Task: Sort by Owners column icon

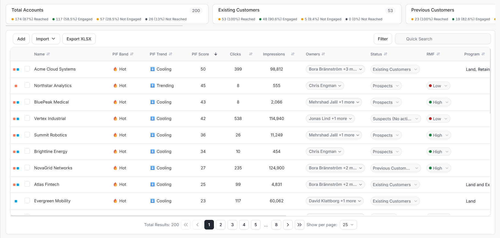Action: click(x=323, y=54)
